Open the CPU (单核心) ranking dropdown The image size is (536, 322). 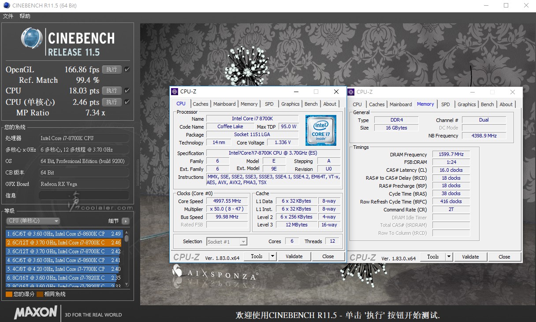[33, 221]
